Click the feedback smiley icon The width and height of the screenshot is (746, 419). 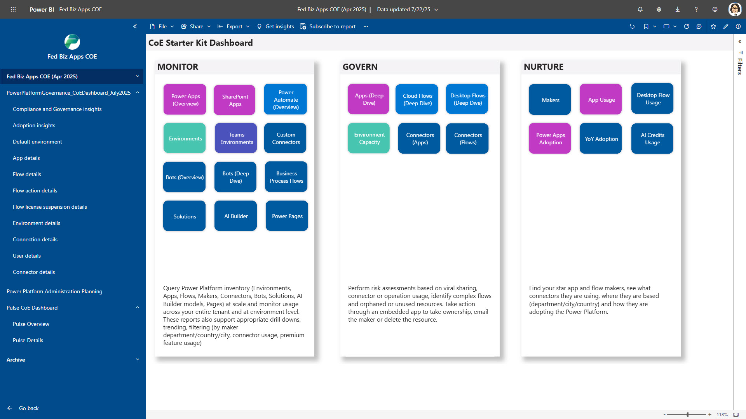(715, 9)
